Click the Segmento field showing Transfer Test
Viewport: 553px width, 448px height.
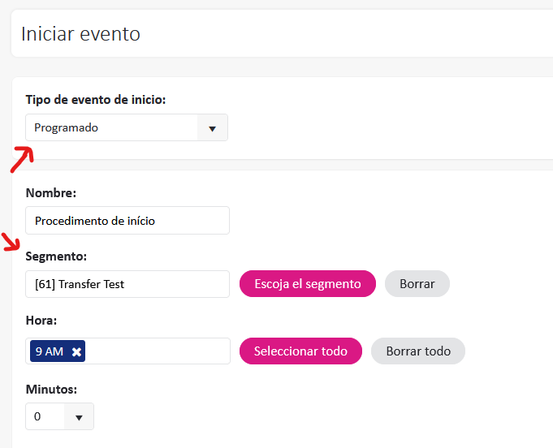coord(127,284)
